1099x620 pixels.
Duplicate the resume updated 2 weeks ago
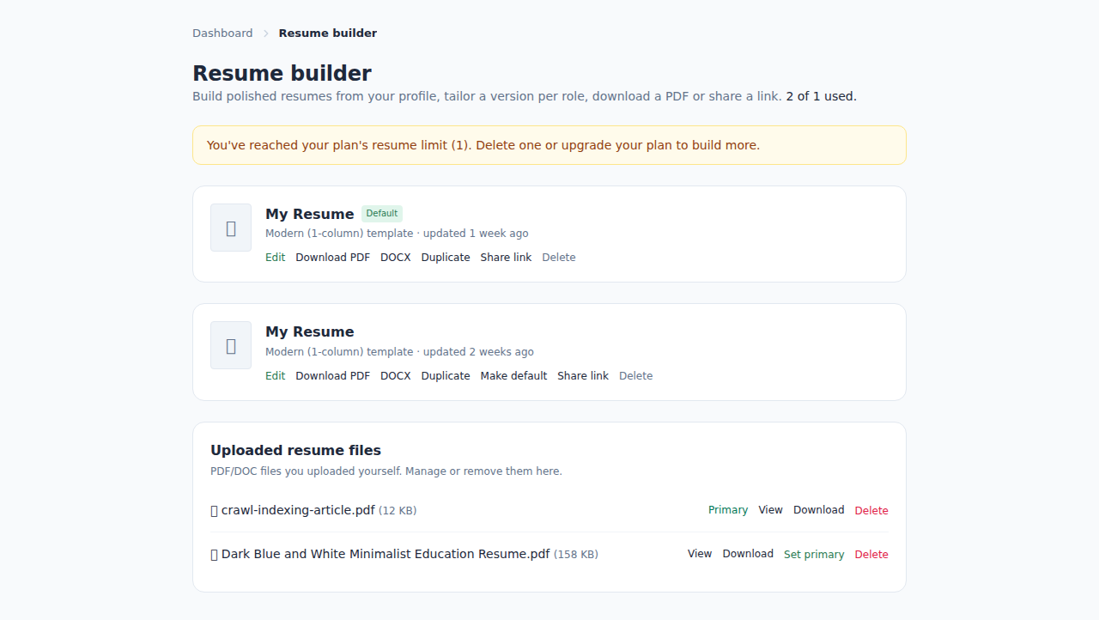[x=446, y=376]
